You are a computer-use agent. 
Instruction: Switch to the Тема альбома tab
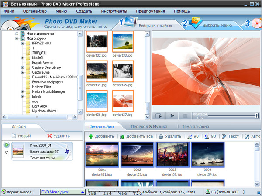click(x=197, y=126)
